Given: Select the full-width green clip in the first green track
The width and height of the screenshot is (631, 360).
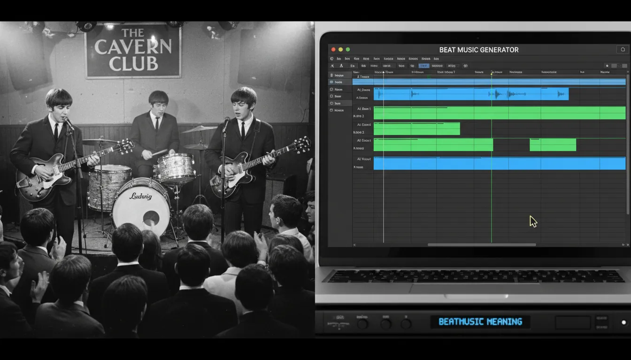Looking at the screenshot, I should [500, 113].
